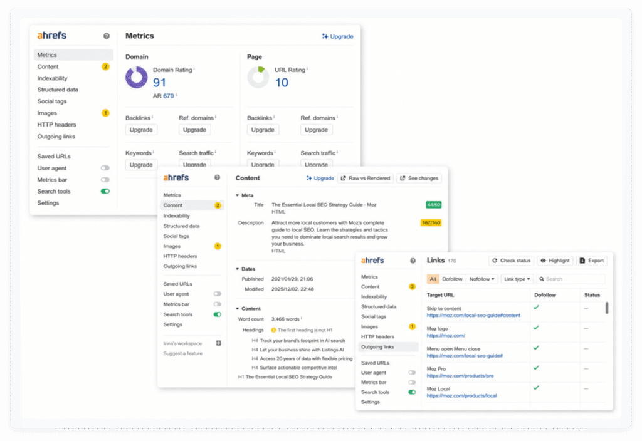Image resolution: width=642 pixels, height=441 pixels.
Task: Click Suggest a feature in Content window
Action: (x=182, y=353)
